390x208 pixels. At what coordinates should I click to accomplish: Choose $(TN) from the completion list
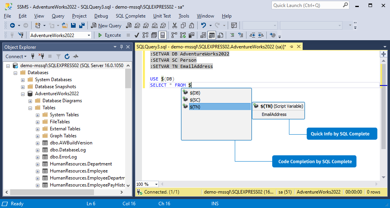(x=216, y=107)
